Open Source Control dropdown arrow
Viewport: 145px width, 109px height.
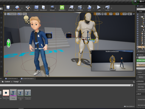(x=22, y=8)
